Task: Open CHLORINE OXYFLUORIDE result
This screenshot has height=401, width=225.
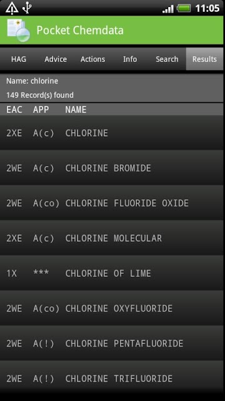Action: tap(111, 308)
